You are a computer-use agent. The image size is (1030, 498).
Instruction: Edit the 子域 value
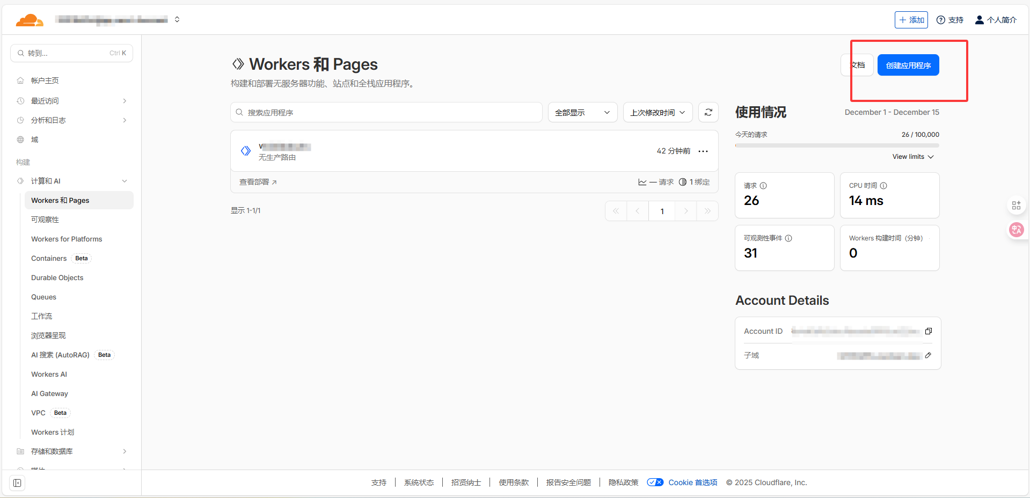pyautogui.click(x=928, y=355)
